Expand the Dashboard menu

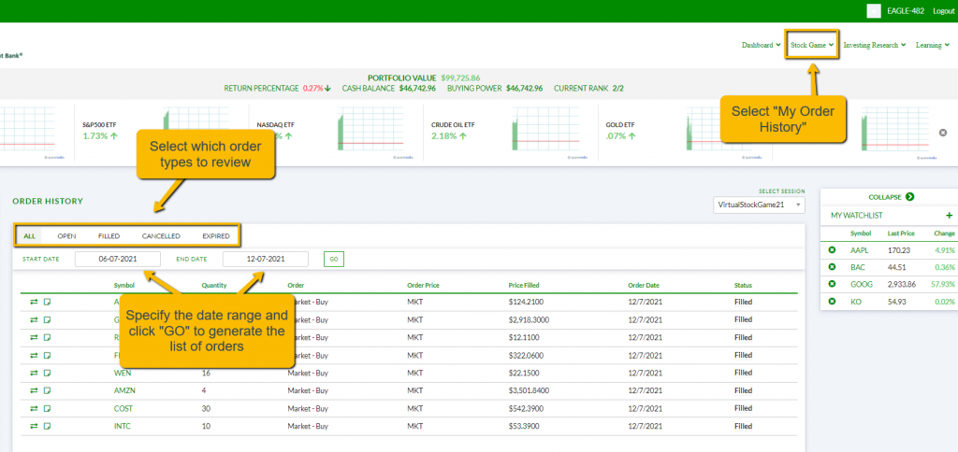coord(761,45)
